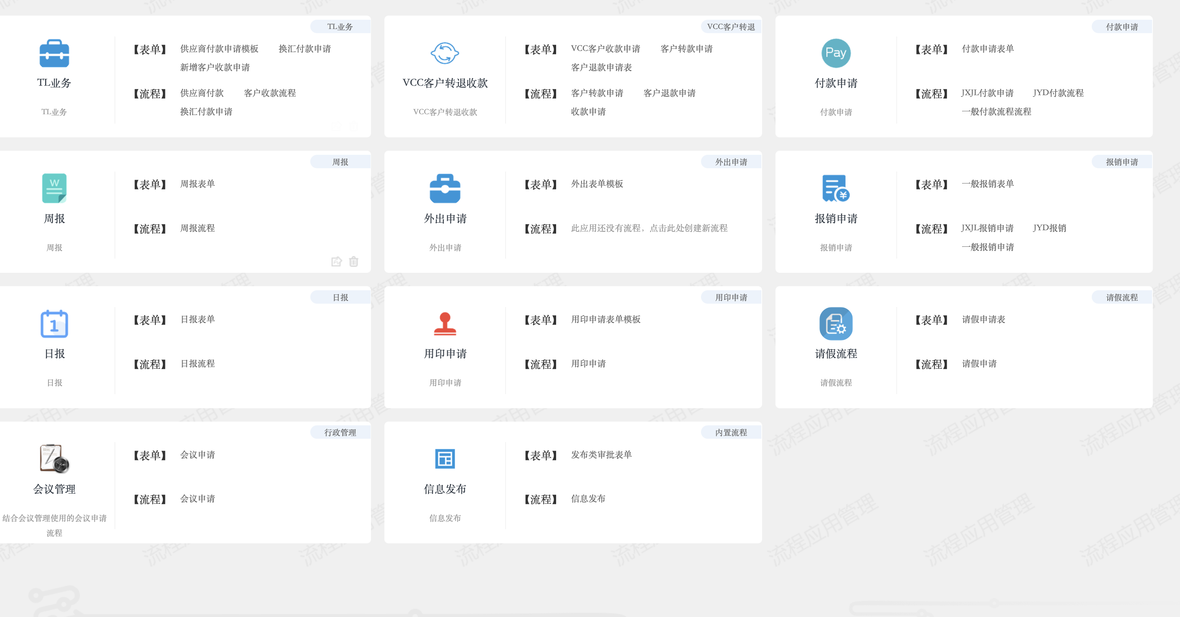Click share/export icon in 周报 card

tap(336, 261)
